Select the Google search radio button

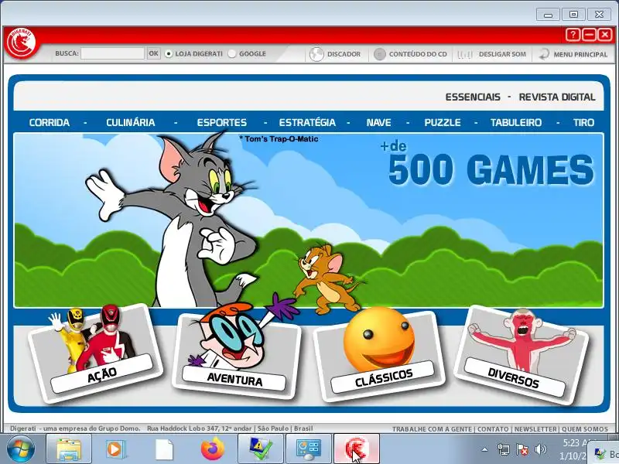(232, 53)
